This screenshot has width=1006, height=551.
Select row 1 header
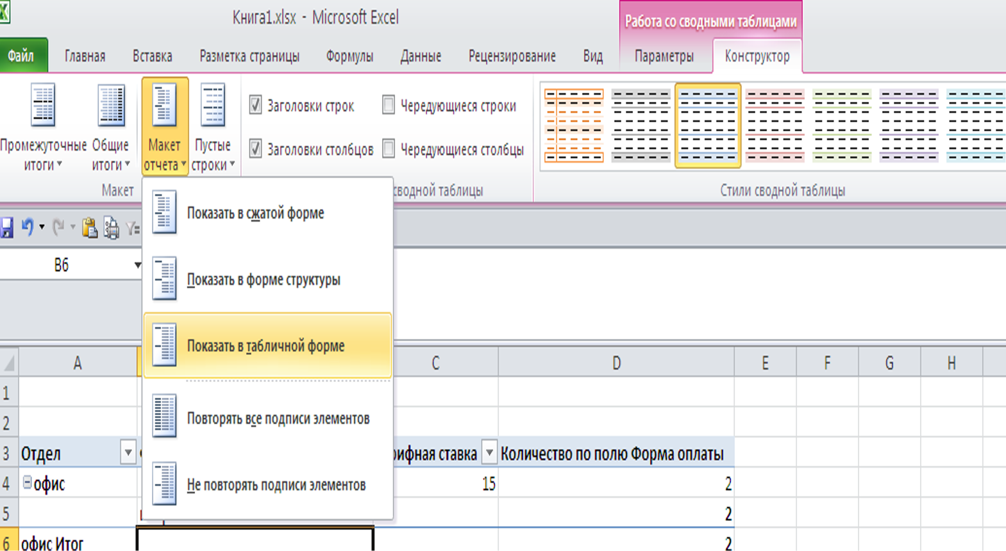[x=7, y=392]
